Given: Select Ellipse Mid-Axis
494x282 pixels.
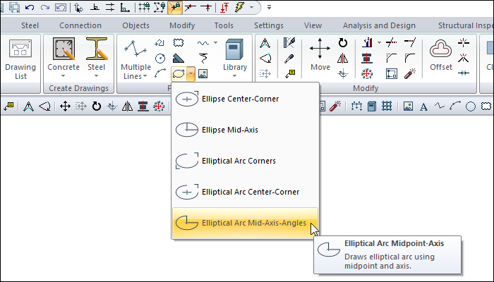Looking at the screenshot, I should pos(245,130).
